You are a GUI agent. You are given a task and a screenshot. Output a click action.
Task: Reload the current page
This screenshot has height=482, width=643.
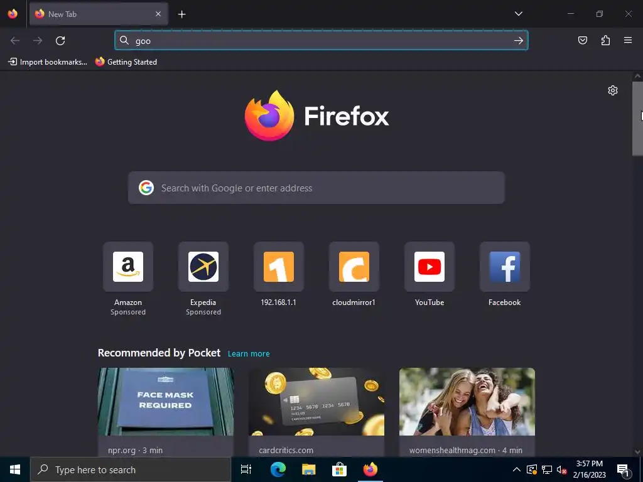click(x=60, y=41)
